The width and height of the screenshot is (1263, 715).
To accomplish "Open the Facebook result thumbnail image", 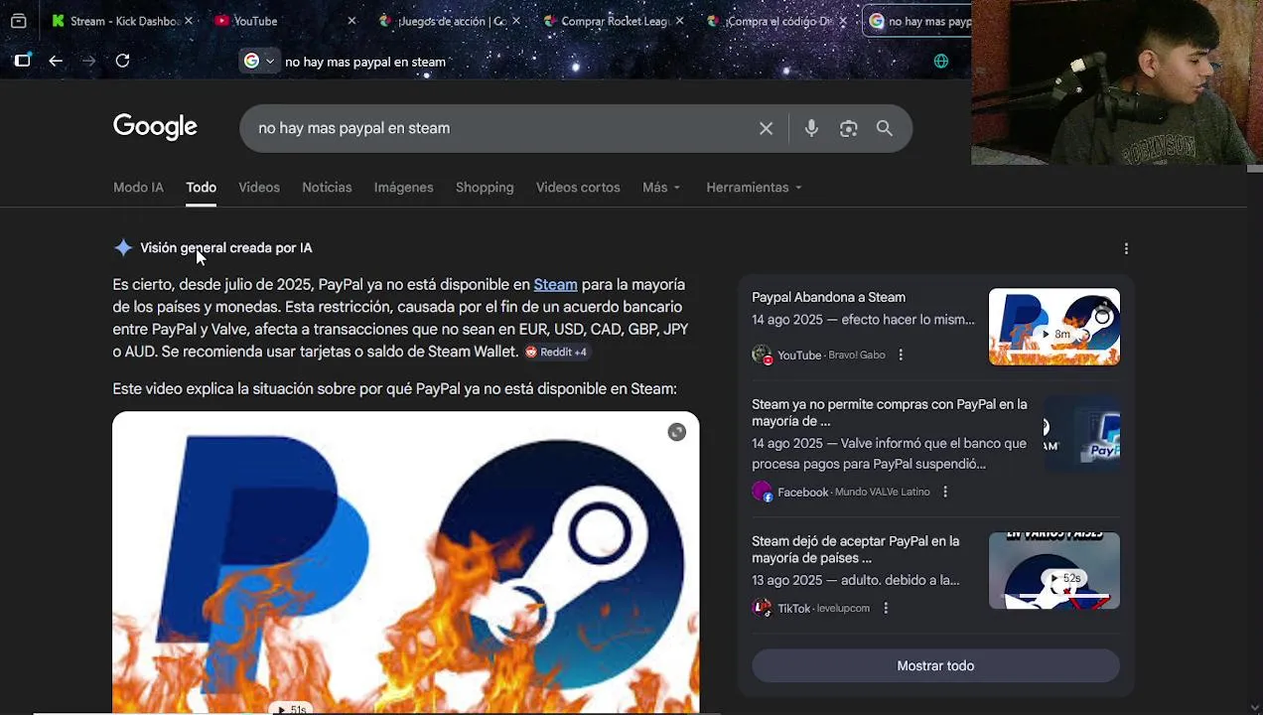I will coord(1081,433).
